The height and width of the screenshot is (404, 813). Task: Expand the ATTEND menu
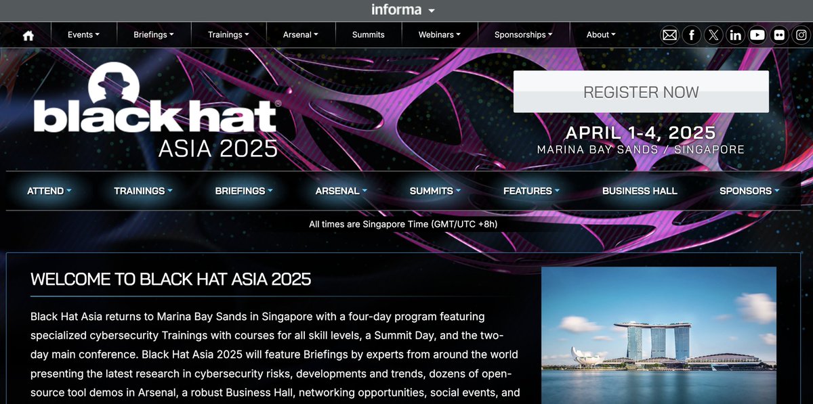[x=49, y=191]
